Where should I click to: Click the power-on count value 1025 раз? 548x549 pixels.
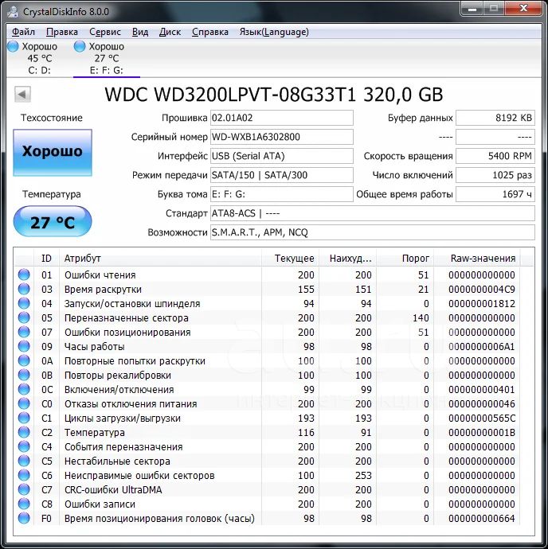pyautogui.click(x=495, y=175)
